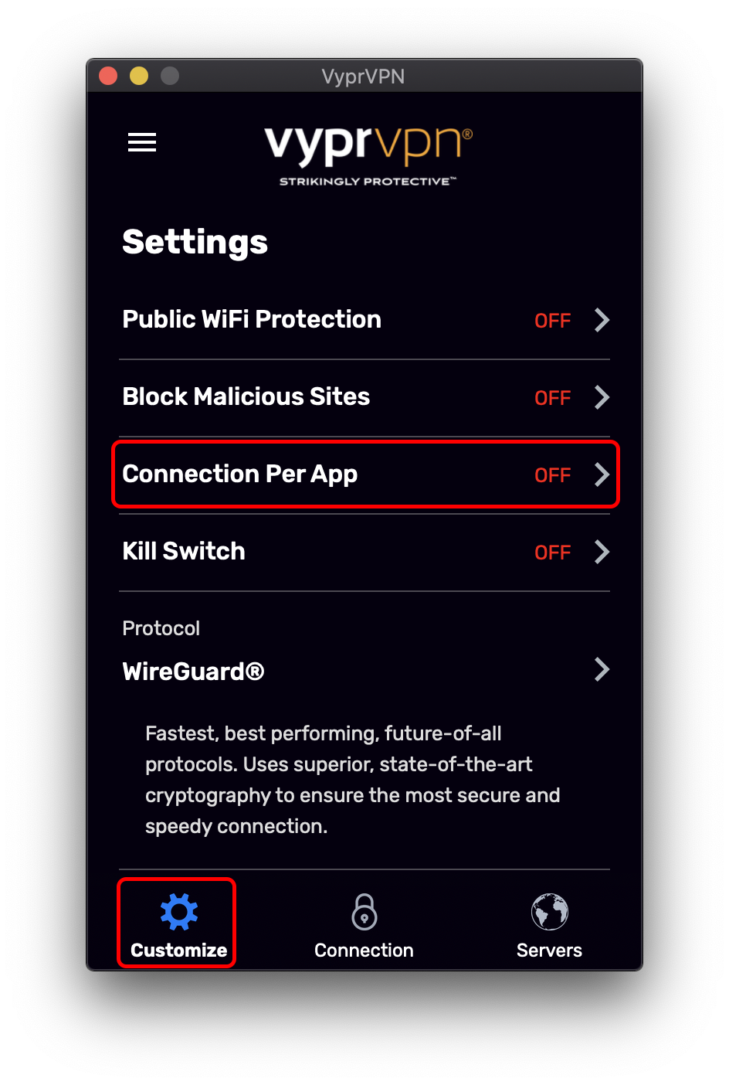729x1085 pixels.
Task: Expand the Connection Per App chevron
Action: click(602, 474)
